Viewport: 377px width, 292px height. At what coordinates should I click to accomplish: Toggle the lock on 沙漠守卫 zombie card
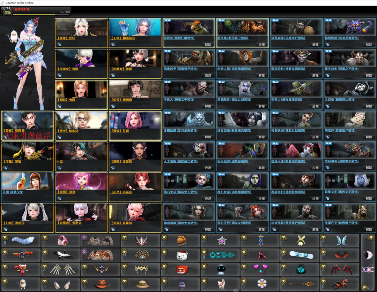pyautogui.click(x=327, y=230)
